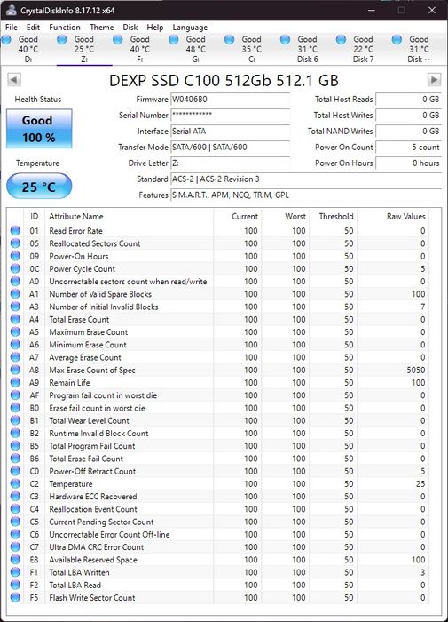
Task: Click status orb beside Remain Life row
Action: pos(15,382)
